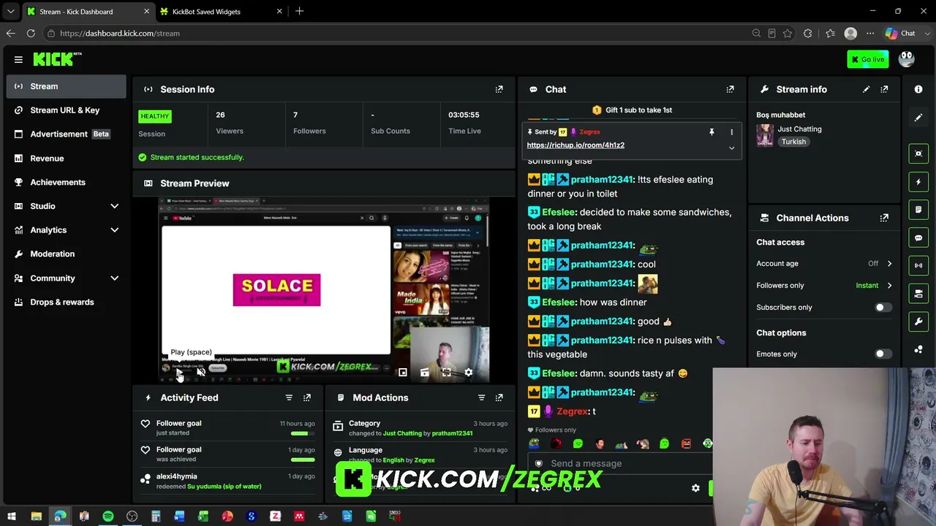
Task: Expand the Analytics sidebar section
Action: click(x=114, y=230)
